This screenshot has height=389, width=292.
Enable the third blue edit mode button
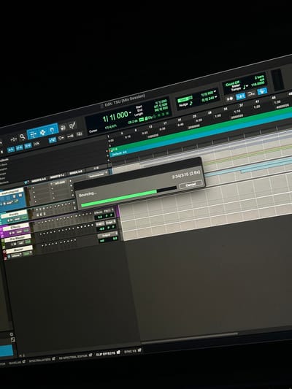click(28, 146)
